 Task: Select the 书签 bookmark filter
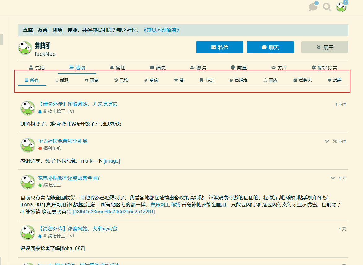pos(207,80)
